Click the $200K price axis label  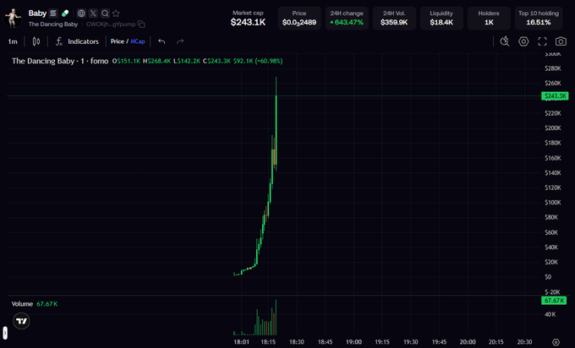pos(553,128)
